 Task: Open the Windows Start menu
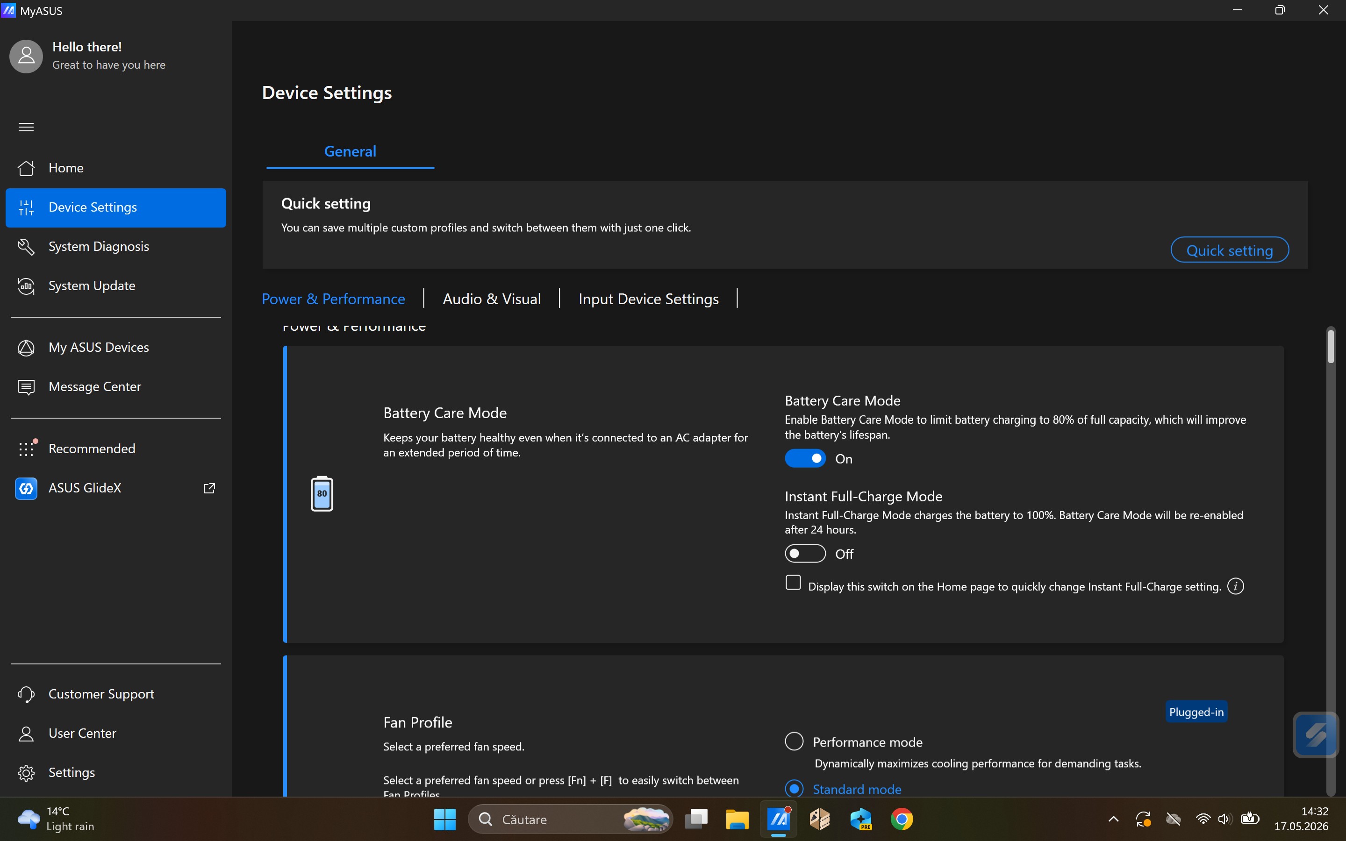pyautogui.click(x=444, y=820)
